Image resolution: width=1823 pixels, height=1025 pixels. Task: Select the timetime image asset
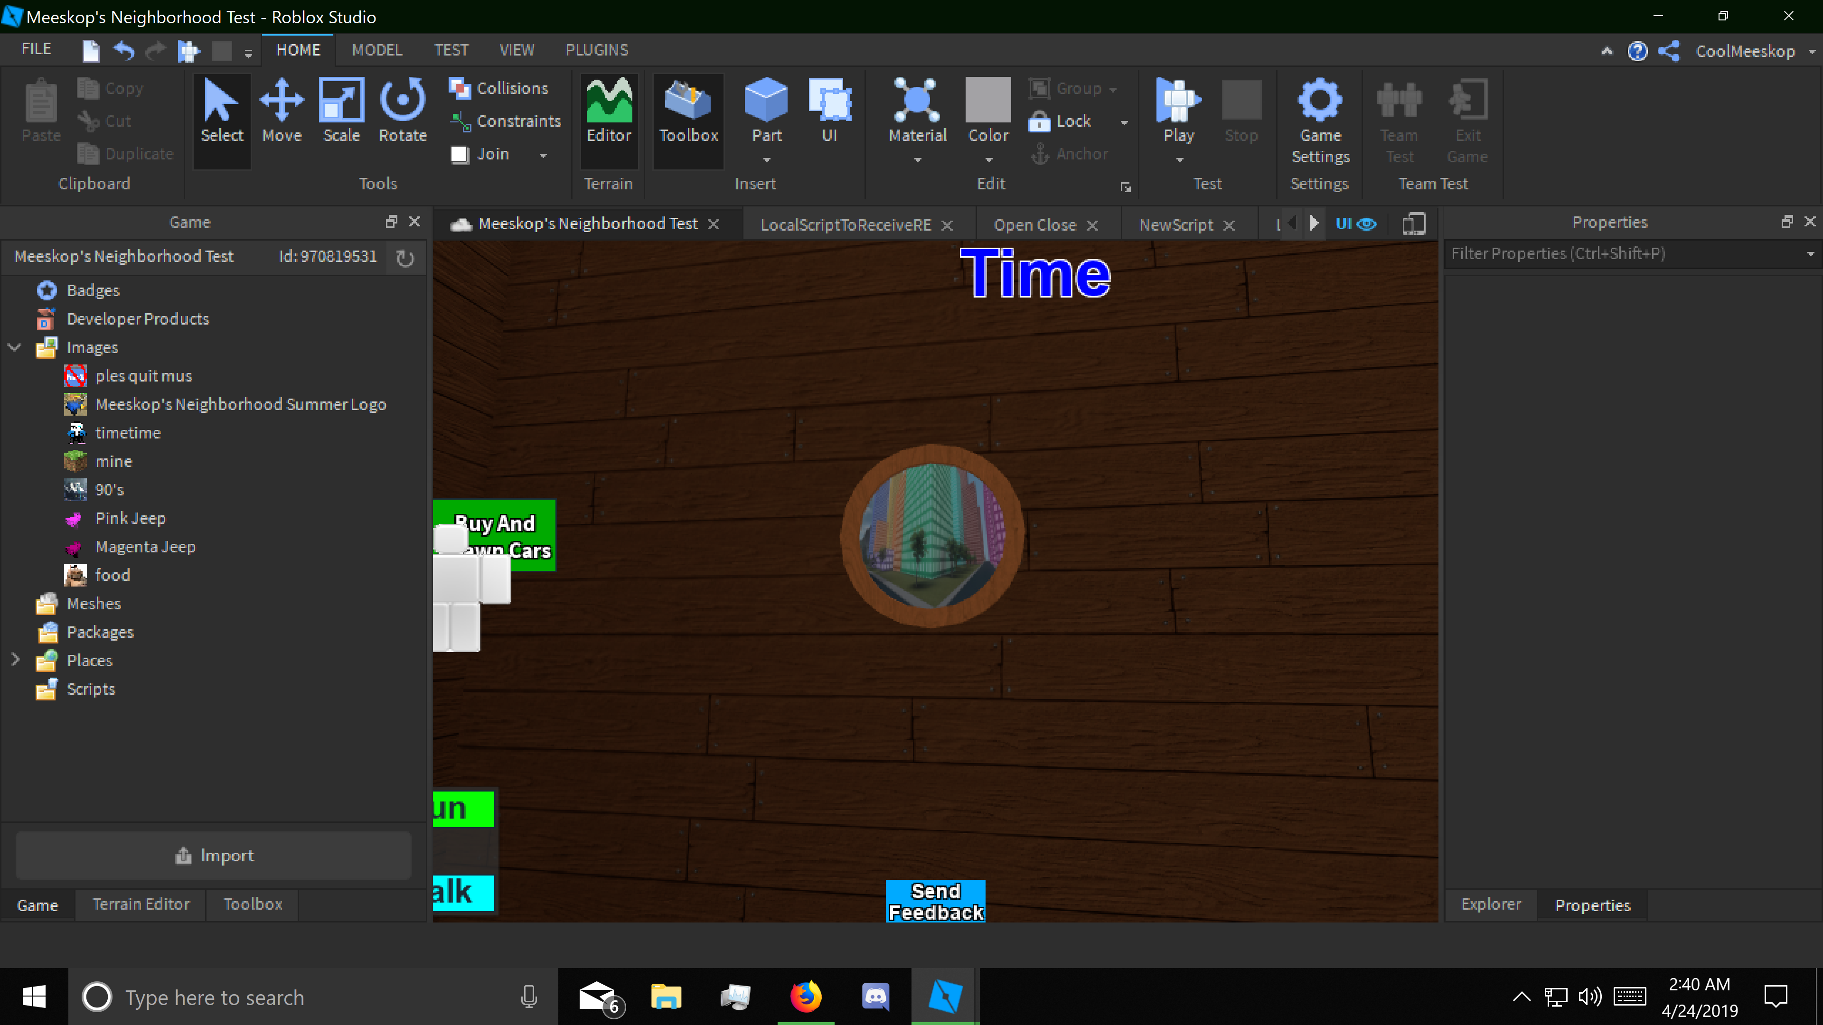128,433
